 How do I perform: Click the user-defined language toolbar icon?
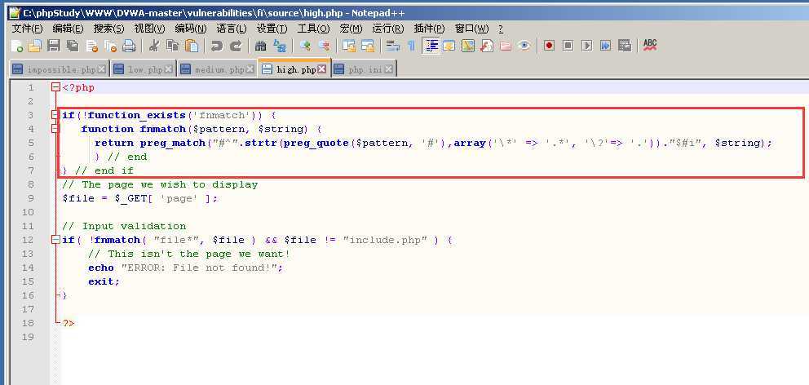449,46
